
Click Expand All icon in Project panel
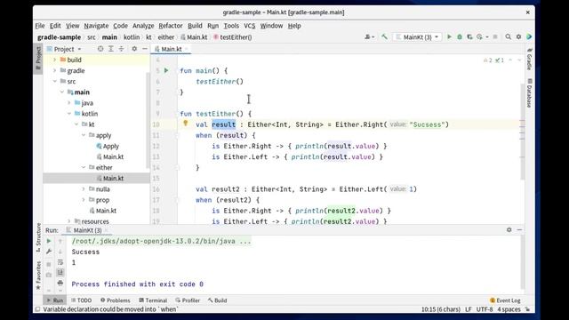pos(111,49)
